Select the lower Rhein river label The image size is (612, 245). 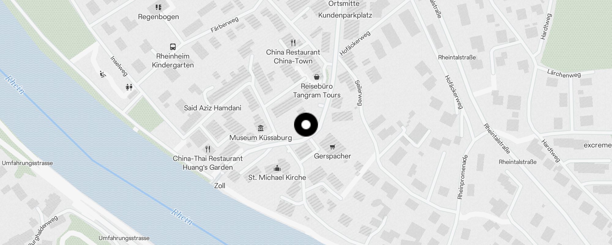coord(182,217)
